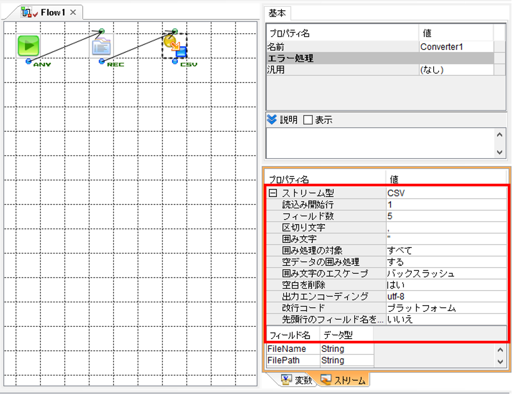Image resolution: width=512 pixels, height=394 pixels.
Task: Click the field list scroll up arrow
Action: tap(500, 350)
